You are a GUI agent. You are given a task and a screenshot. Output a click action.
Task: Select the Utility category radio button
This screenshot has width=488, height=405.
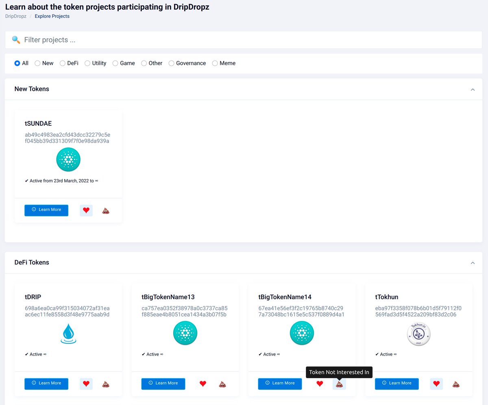click(x=87, y=63)
